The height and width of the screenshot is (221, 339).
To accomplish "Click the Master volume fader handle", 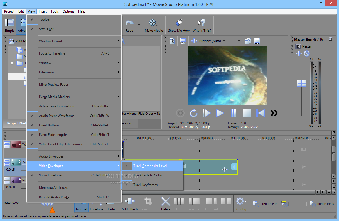I will [301, 83].
